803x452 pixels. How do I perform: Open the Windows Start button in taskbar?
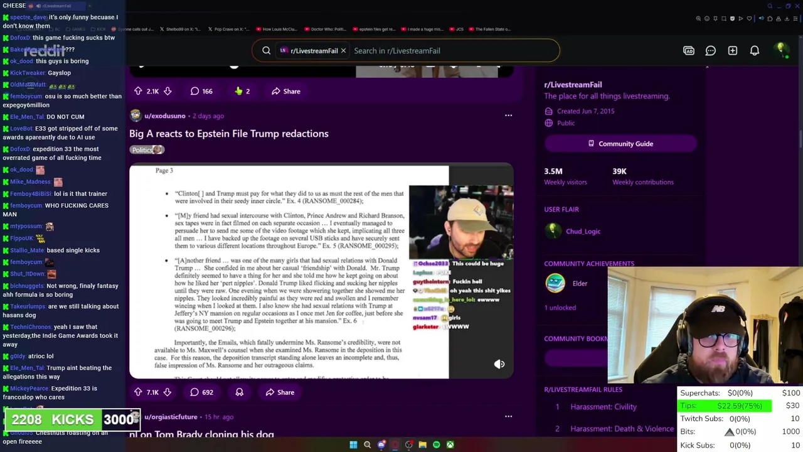point(353,444)
